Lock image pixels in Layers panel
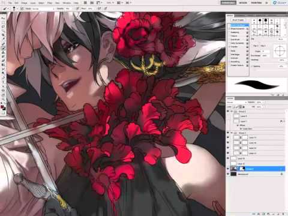 click(x=238, y=107)
